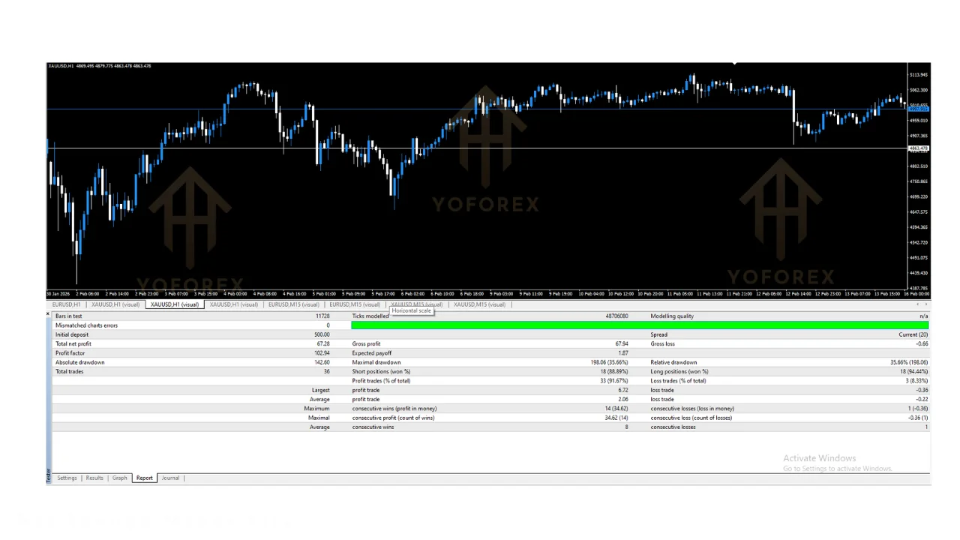Click the vertical 'Tester' panel handle label

(x=49, y=475)
